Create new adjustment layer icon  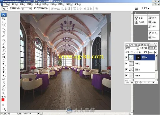click(x=141, y=82)
